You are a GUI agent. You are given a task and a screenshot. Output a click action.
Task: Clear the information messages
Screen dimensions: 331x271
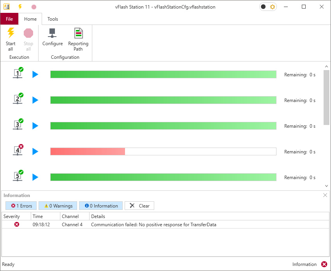pyautogui.click(x=139, y=206)
